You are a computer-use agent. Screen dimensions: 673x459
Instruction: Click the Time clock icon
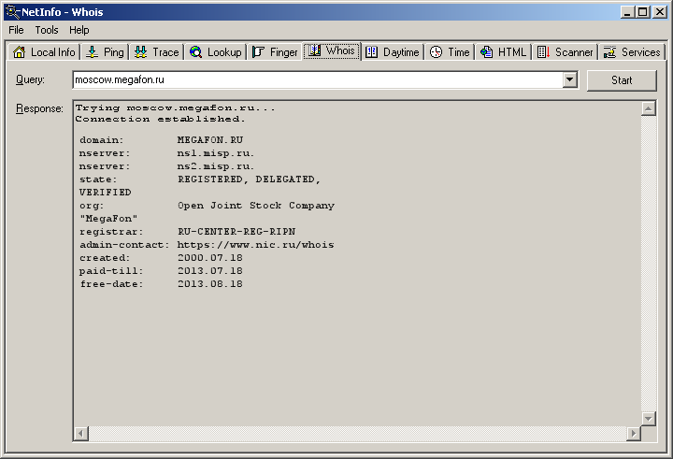tap(437, 52)
